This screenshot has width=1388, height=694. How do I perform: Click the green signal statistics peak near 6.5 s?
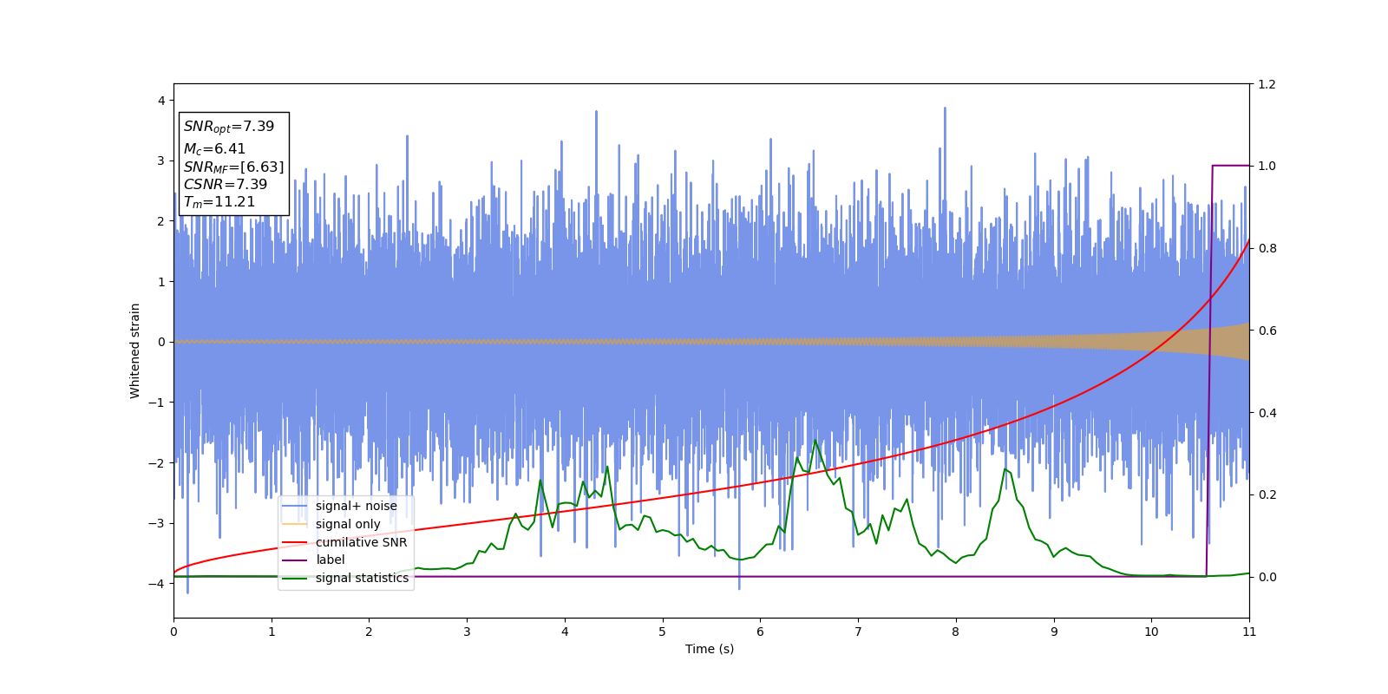tap(815, 441)
